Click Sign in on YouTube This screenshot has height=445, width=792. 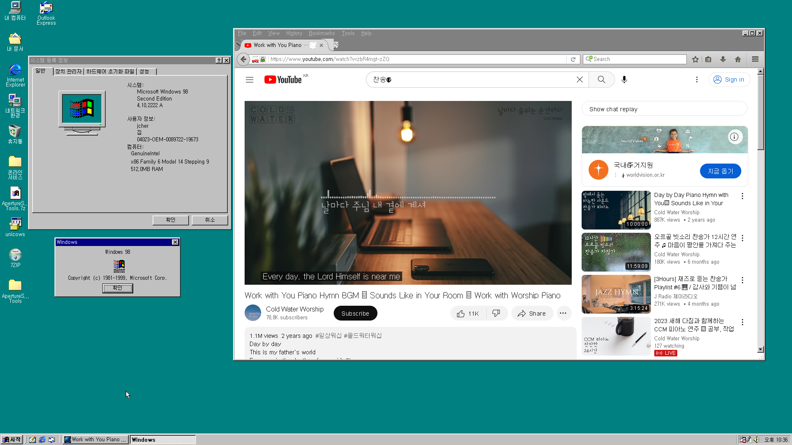point(729,80)
